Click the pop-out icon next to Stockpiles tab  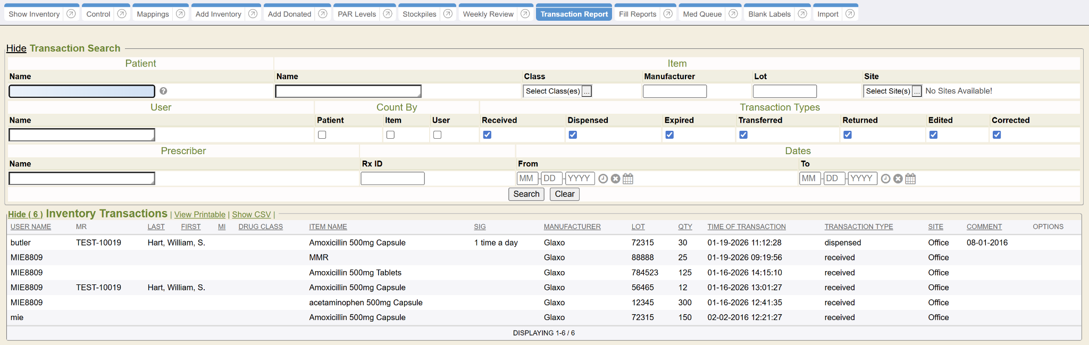[448, 14]
